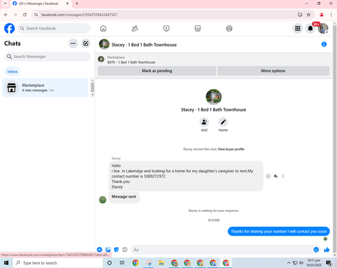The image size is (337, 268).
Task: Open Chats options three-dot menu
Action: click(x=73, y=43)
